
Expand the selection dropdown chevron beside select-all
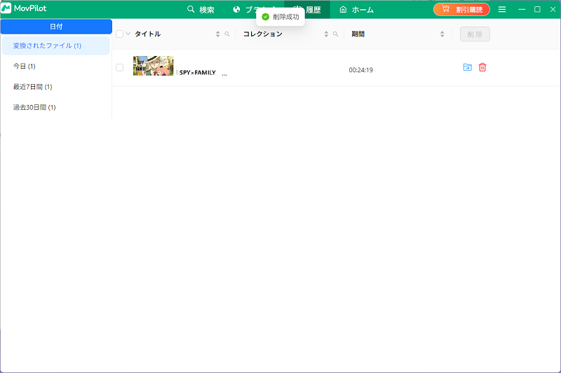[x=128, y=34]
